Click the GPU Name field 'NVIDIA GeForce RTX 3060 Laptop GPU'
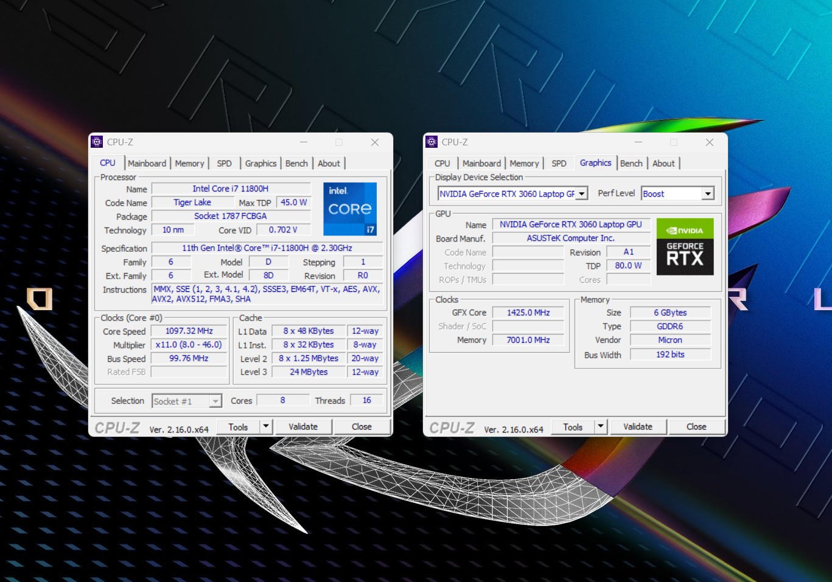Viewport: 832px width, 582px height. coord(571,224)
